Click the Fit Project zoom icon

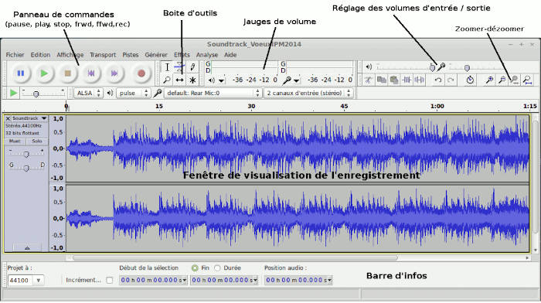[x=527, y=80]
